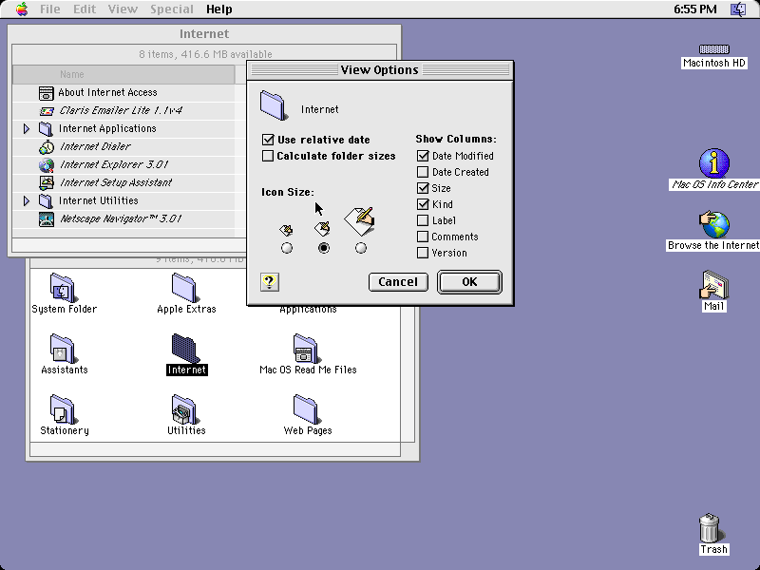Select Claris Emailer Lite icon in list
The height and width of the screenshot is (570, 760).
tap(46, 110)
